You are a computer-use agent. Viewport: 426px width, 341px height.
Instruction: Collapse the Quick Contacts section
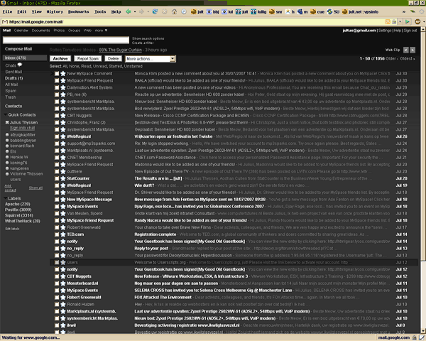(x=6, y=115)
